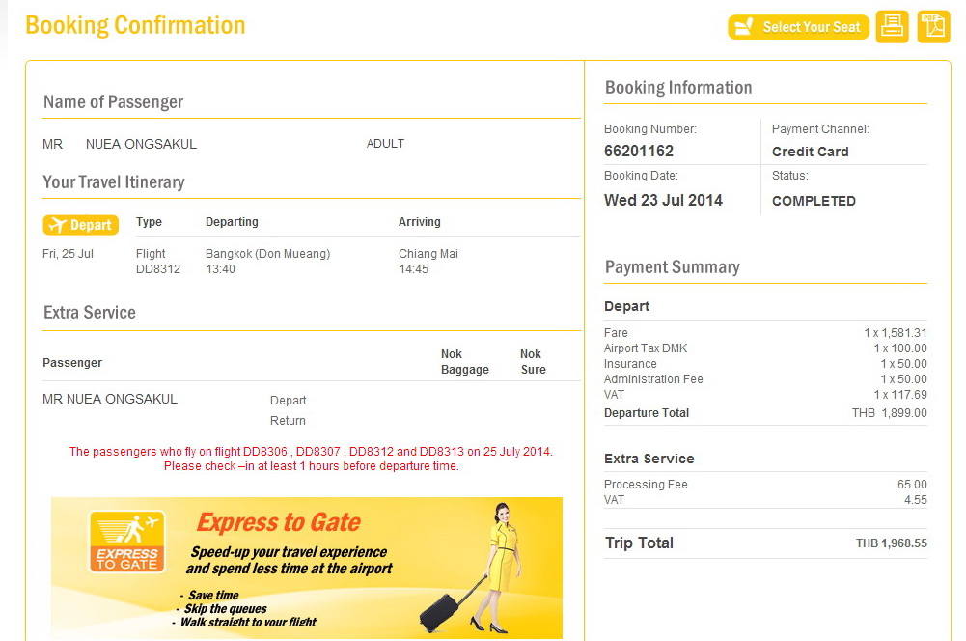966x641 pixels.
Task: Click the Nok Sure column header
Action: click(x=533, y=362)
